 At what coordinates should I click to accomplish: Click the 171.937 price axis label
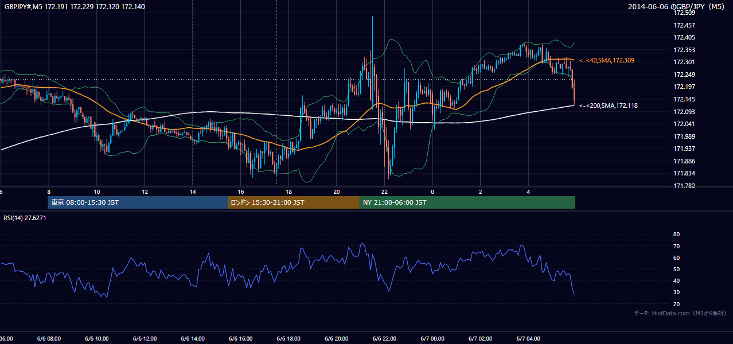685,148
